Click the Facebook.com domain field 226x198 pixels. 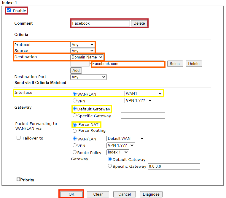(x=128, y=64)
